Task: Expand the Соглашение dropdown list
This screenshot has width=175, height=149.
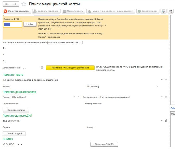Action: click(x=162, y=97)
